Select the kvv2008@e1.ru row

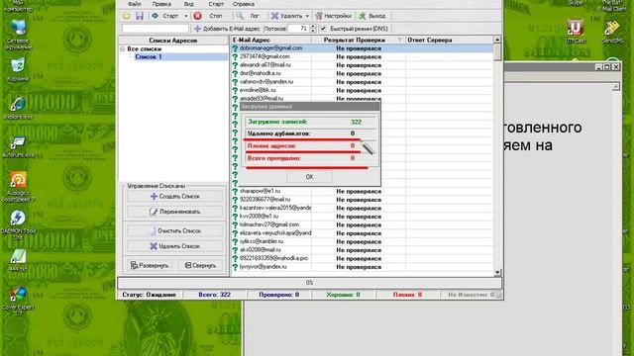363,217
